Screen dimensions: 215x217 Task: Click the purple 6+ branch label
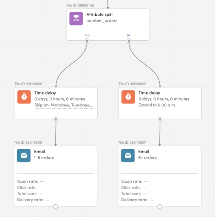click(129, 35)
